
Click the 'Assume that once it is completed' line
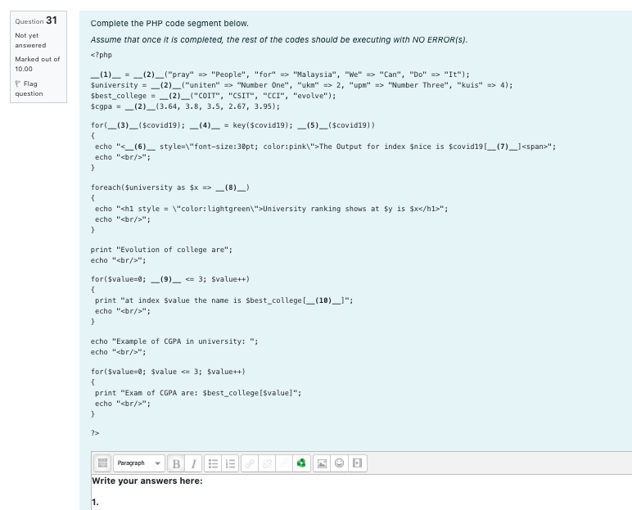click(279, 40)
